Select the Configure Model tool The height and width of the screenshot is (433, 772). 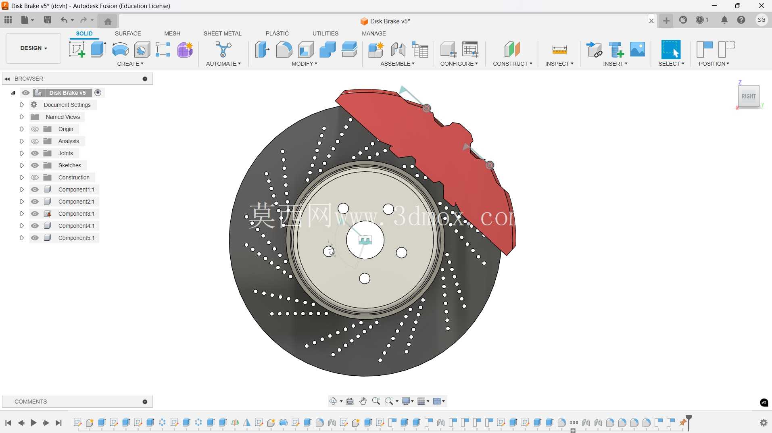448,50
